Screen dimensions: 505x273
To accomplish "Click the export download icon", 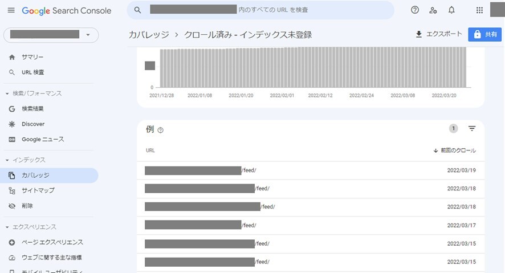I will click(x=419, y=34).
